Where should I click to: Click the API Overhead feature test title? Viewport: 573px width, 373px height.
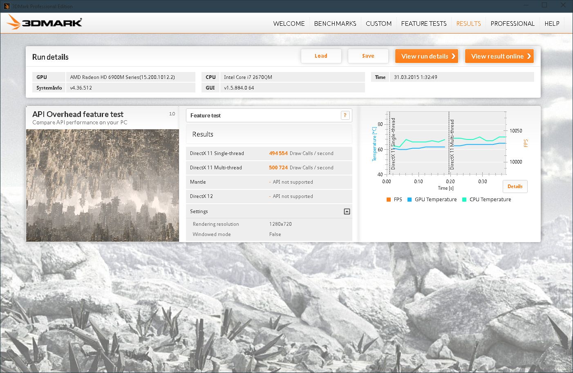point(78,114)
